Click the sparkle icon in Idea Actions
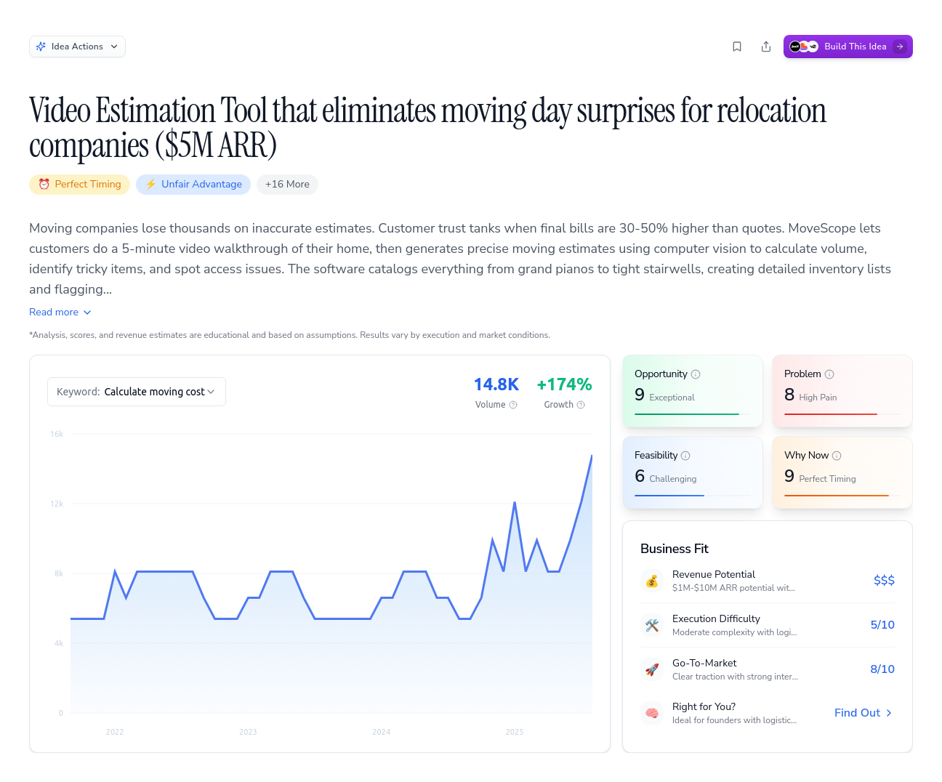The width and height of the screenshot is (942, 782). coord(41,47)
